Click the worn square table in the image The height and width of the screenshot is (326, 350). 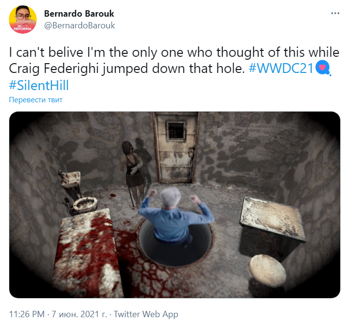pyautogui.click(x=273, y=226)
